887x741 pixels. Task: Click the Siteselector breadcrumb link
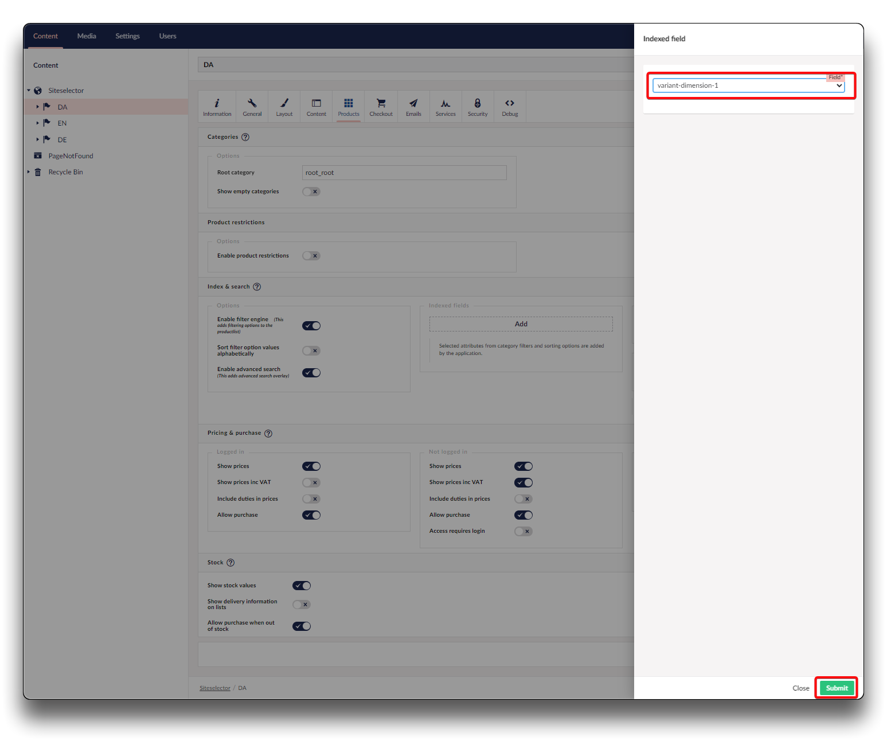pyautogui.click(x=215, y=688)
